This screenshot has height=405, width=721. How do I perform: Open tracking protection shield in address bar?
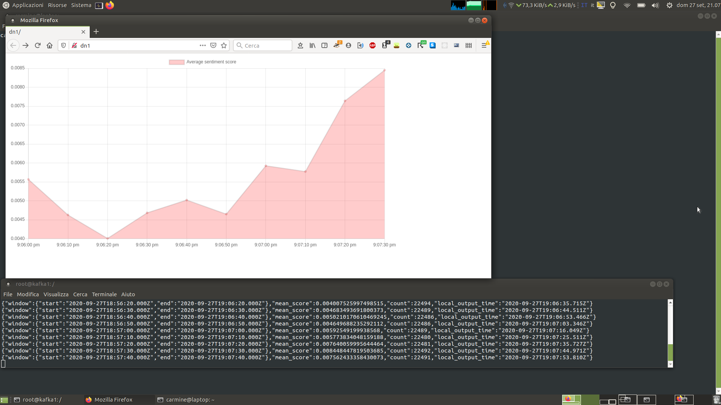63,45
